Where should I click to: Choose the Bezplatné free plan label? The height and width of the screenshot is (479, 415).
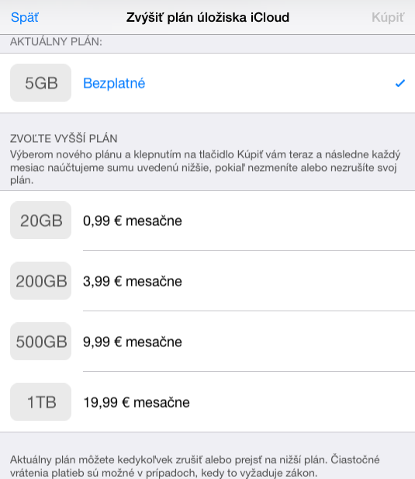click(114, 83)
